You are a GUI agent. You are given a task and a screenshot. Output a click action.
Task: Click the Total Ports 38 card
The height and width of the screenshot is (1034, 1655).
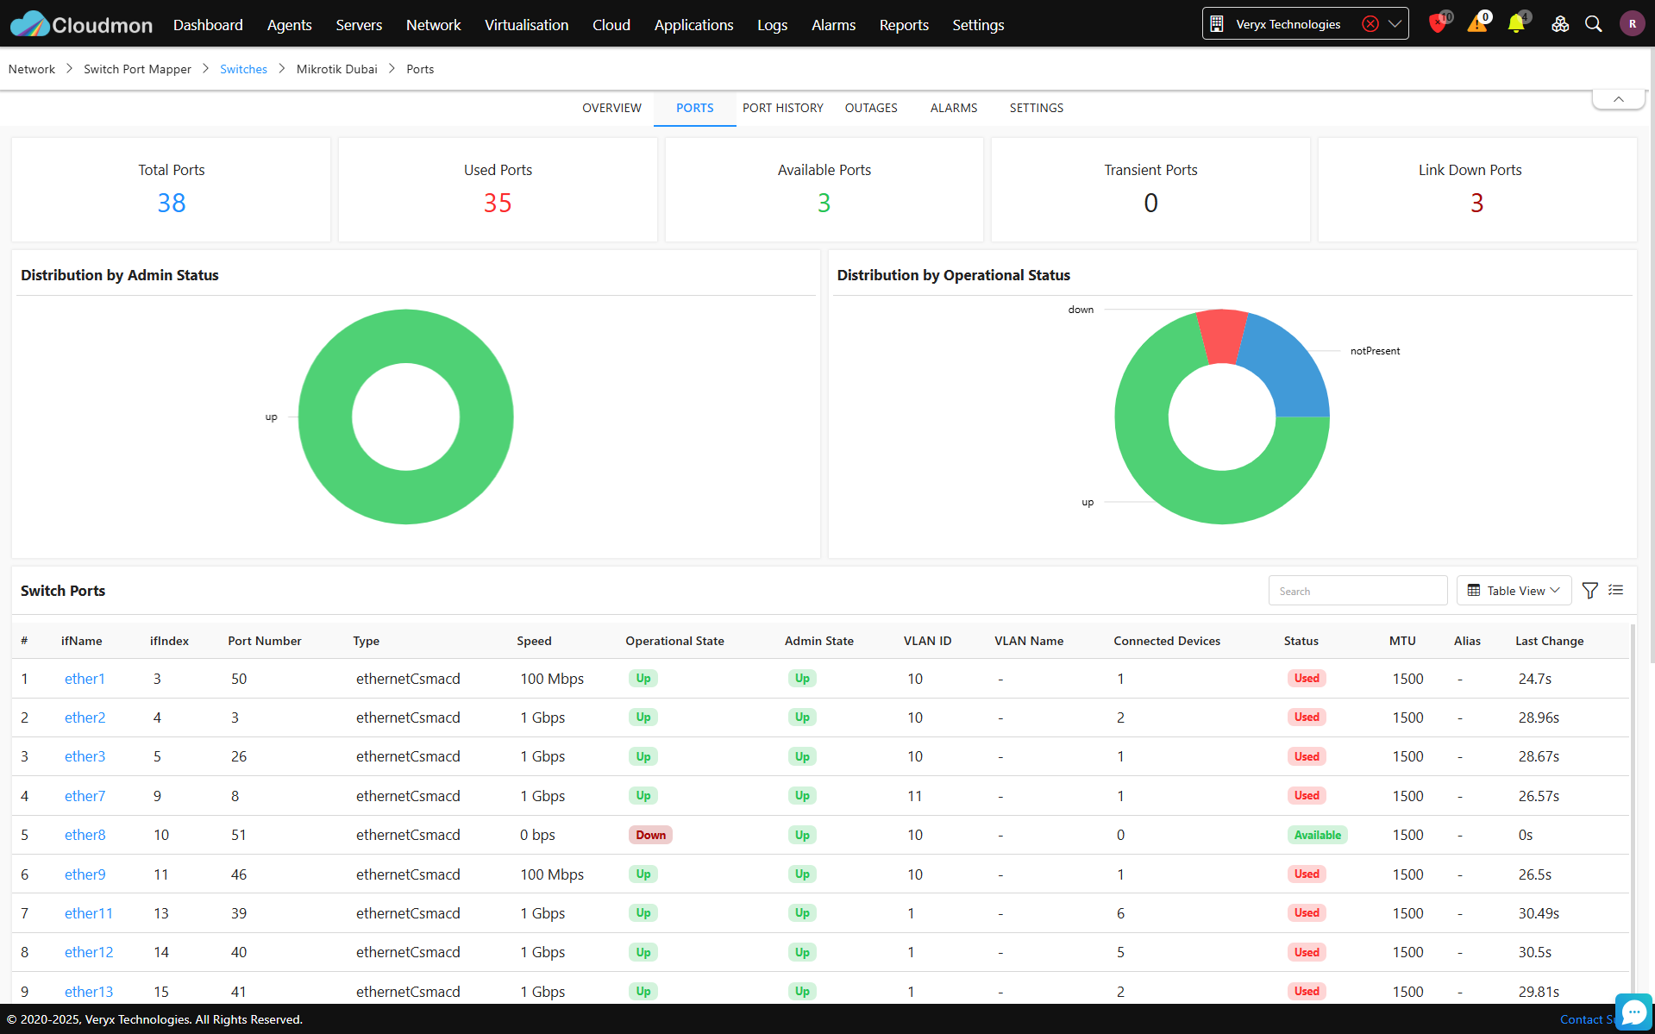pyautogui.click(x=171, y=190)
